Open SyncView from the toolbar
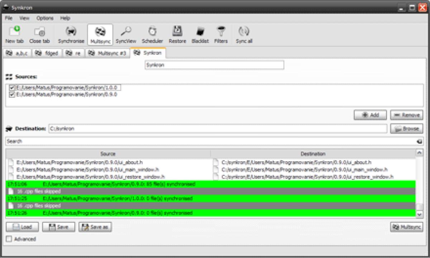 (x=126, y=35)
